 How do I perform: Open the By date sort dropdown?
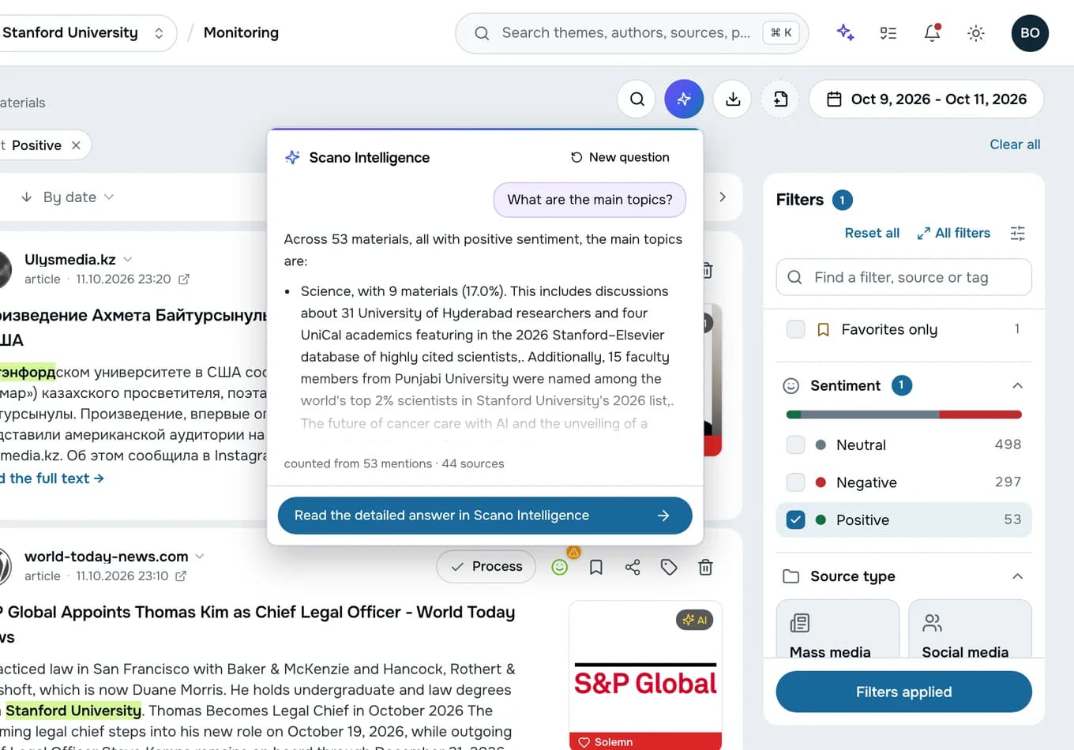[x=68, y=197]
